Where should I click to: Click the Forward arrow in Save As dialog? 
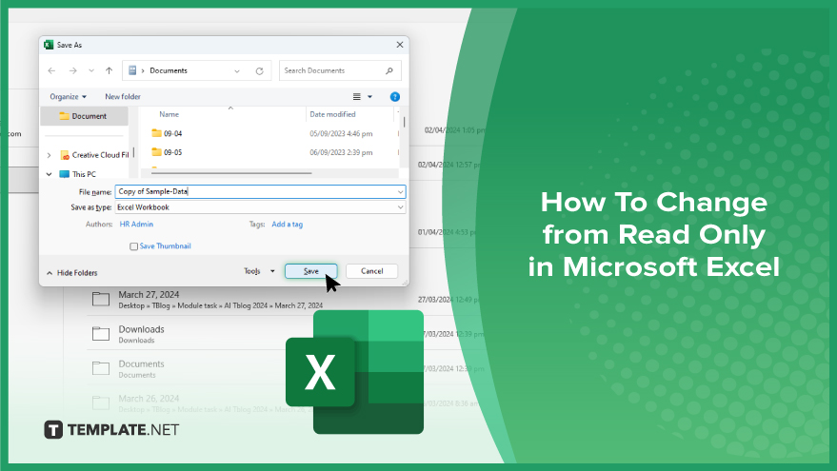click(x=72, y=70)
